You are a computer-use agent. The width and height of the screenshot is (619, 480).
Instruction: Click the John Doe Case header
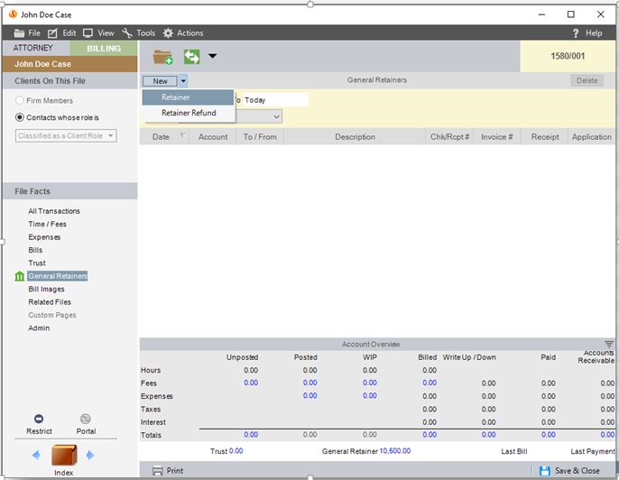coord(69,64)
